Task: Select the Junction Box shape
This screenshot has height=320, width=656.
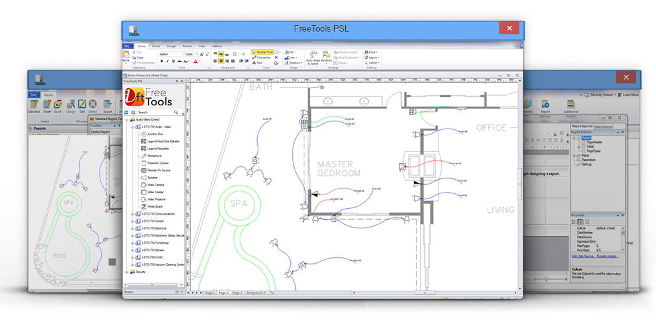Action: click(152, 134)
